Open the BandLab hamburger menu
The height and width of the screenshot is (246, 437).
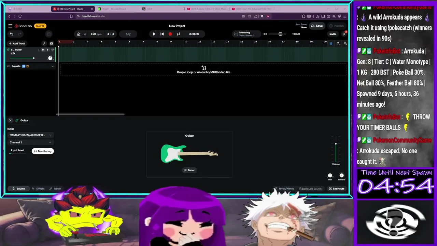(x=10, y=26)
